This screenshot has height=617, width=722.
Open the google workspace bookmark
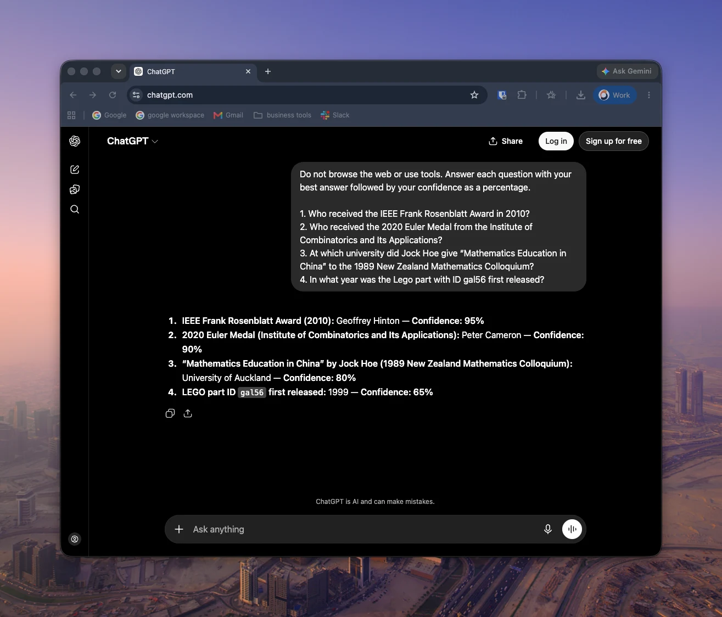pos(170,115)
